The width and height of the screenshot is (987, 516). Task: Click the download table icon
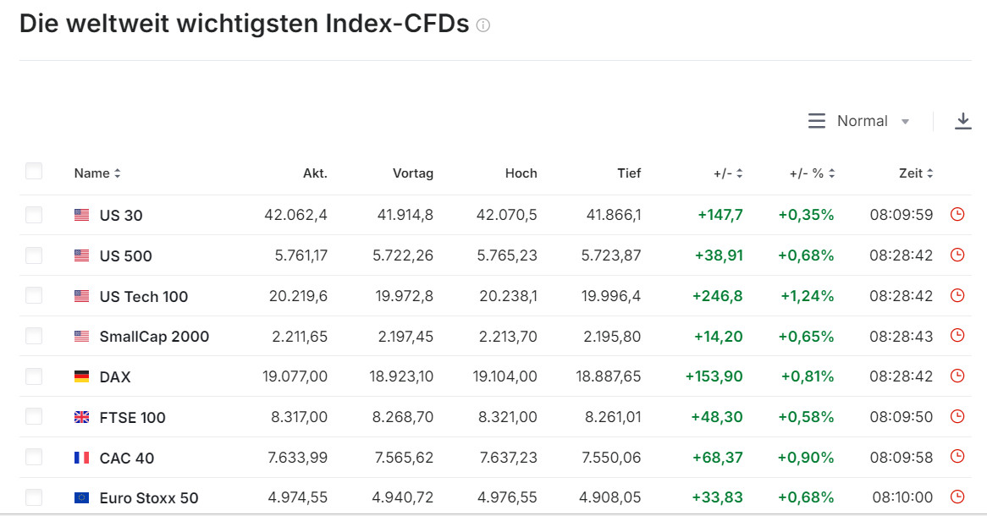pos(962,122)
